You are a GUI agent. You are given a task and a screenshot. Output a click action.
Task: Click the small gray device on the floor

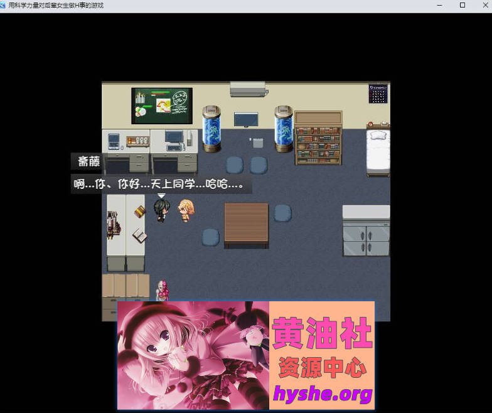[257, 143]
